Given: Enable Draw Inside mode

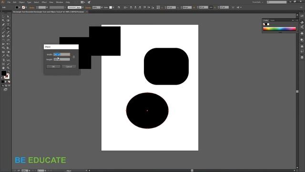Looking at the screenshot, I should click(x=9, y=86).
